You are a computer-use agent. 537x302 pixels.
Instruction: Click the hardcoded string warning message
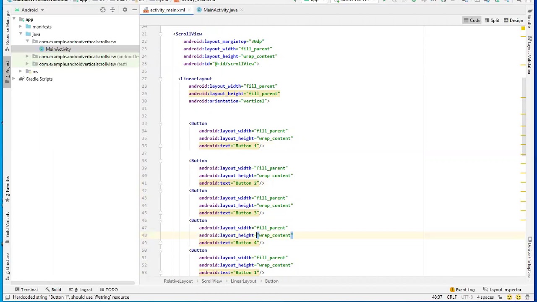(71, 297)
